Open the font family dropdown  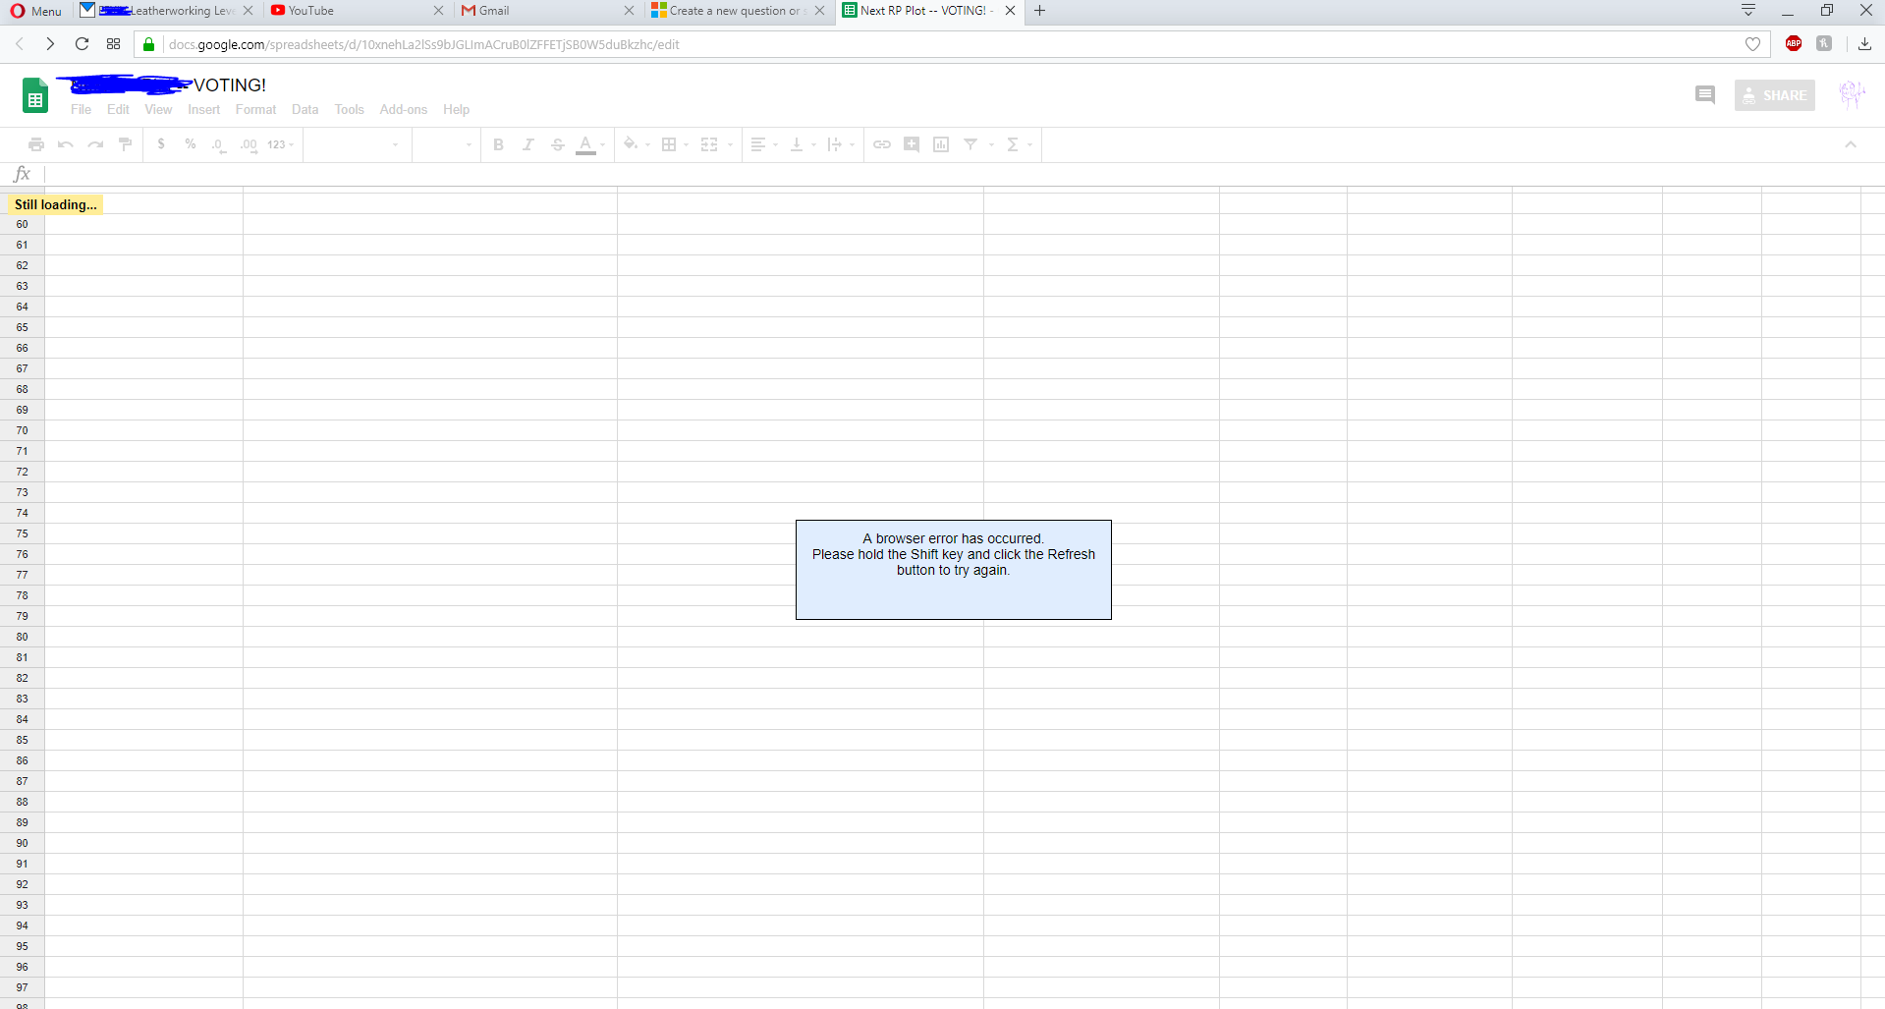[x=357, y=144]
